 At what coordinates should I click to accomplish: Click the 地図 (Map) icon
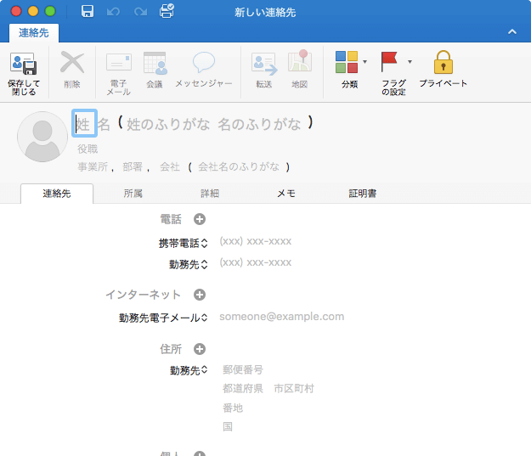(300, 61)
